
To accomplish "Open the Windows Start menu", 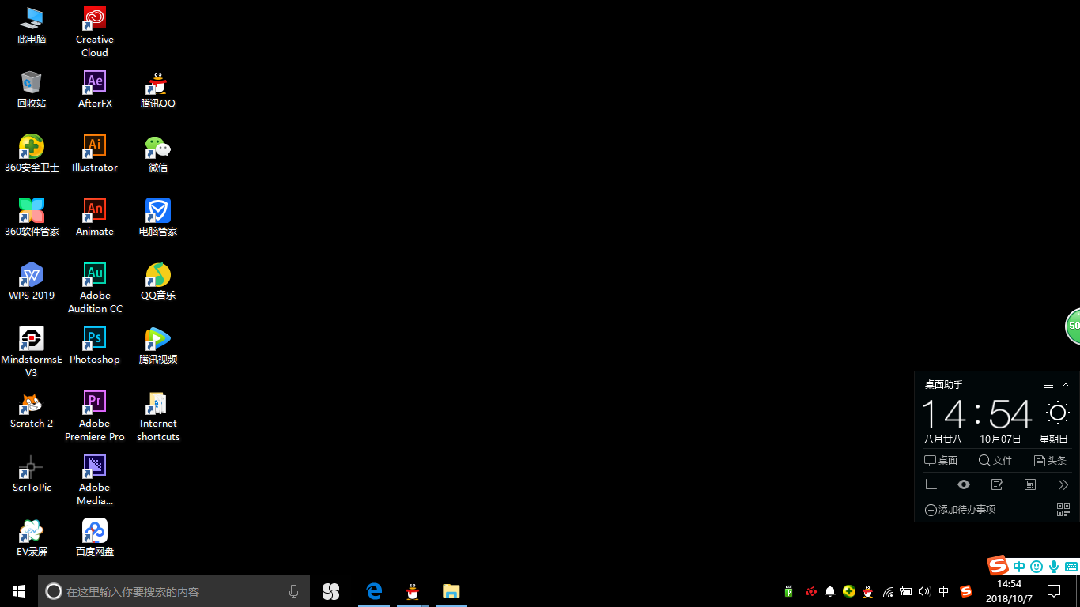I will 19,591.
